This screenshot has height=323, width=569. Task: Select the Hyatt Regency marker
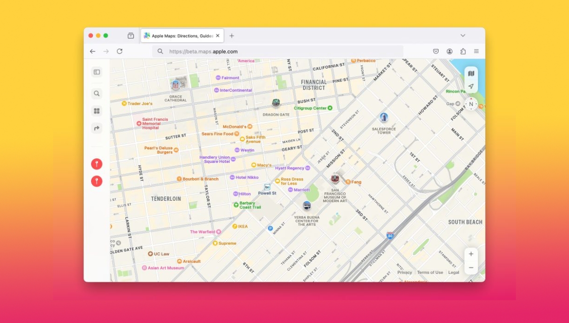coord(308,168)
